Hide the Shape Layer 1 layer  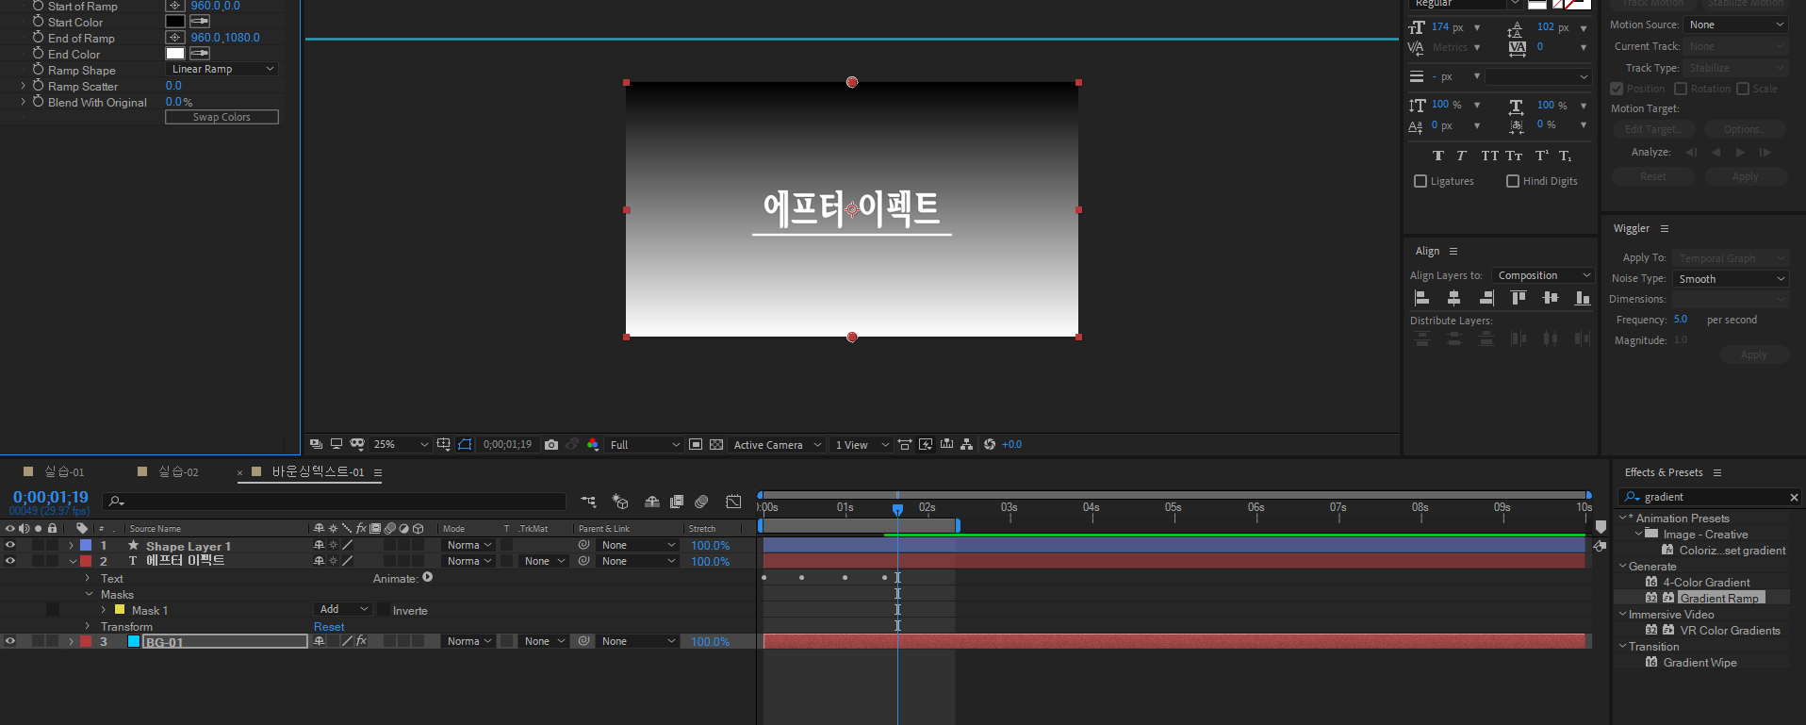(x=10, y=545)
